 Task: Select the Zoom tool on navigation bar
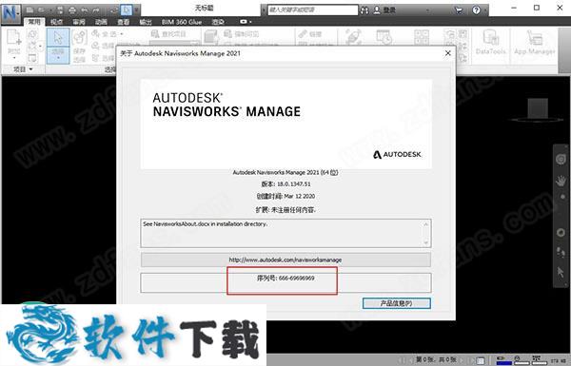pyautogui.click(x=562, y=197)
